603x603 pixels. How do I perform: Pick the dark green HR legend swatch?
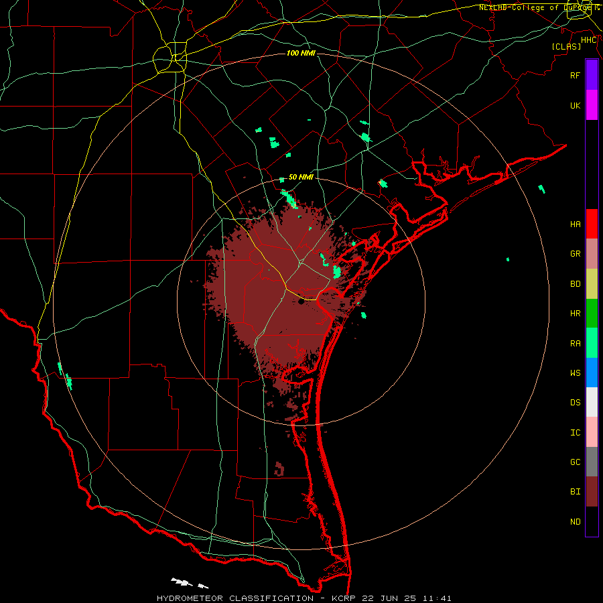click(x=592, y=314)
